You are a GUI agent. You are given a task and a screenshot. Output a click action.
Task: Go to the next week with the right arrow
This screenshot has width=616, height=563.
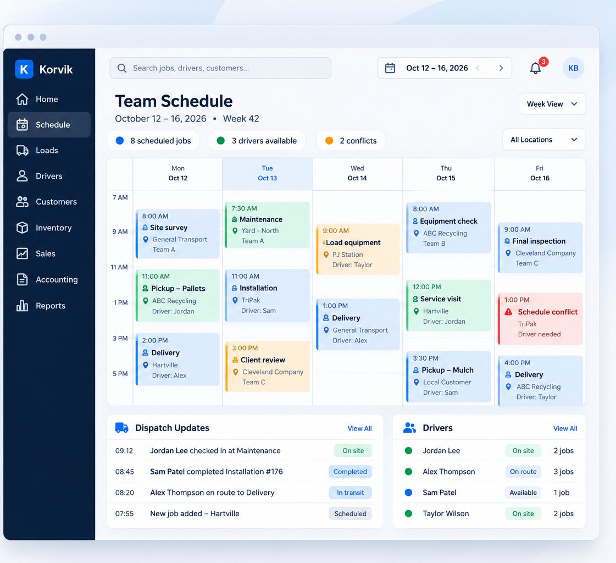pos(501,68)
